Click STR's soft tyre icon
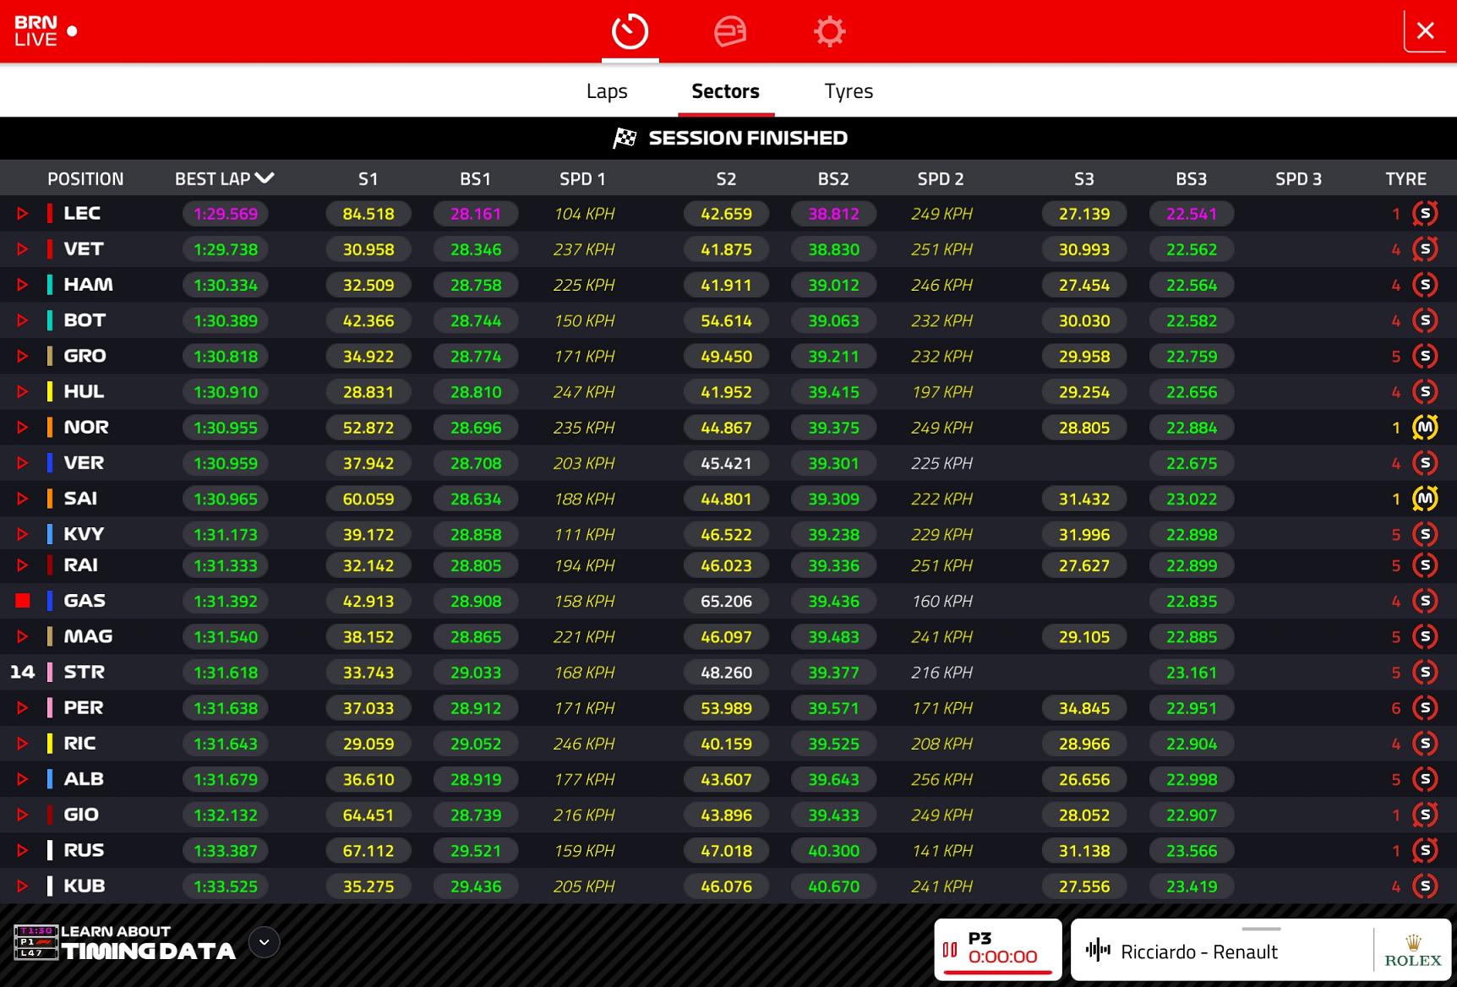This screenshot has height=987, width=1457. coord(1425,673)
